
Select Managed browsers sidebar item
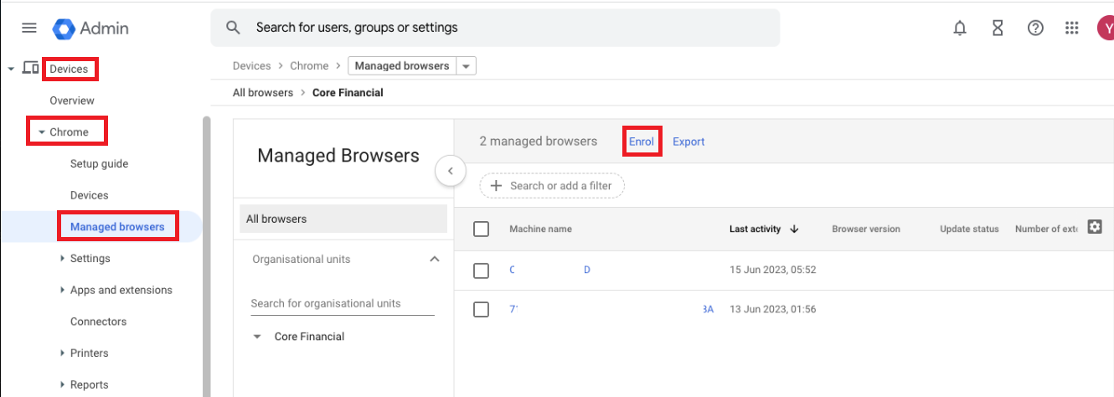click(x=117, y=227)
